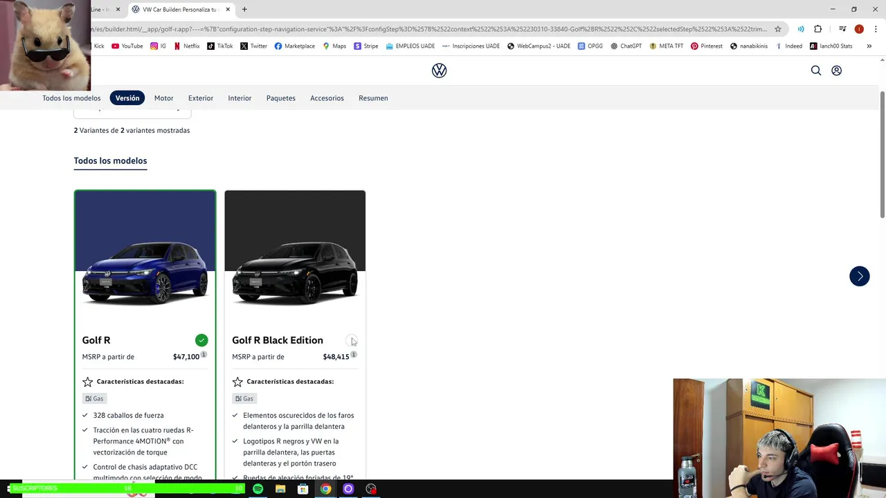886x498 pixels.
Task: Bookmark this page with the star icon
Action: coord(778,29)
